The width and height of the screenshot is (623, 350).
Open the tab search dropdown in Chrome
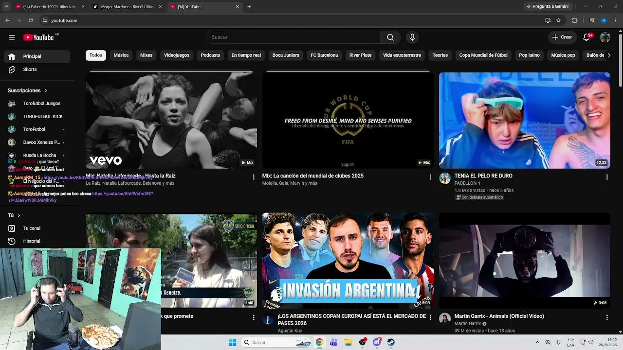6,7
